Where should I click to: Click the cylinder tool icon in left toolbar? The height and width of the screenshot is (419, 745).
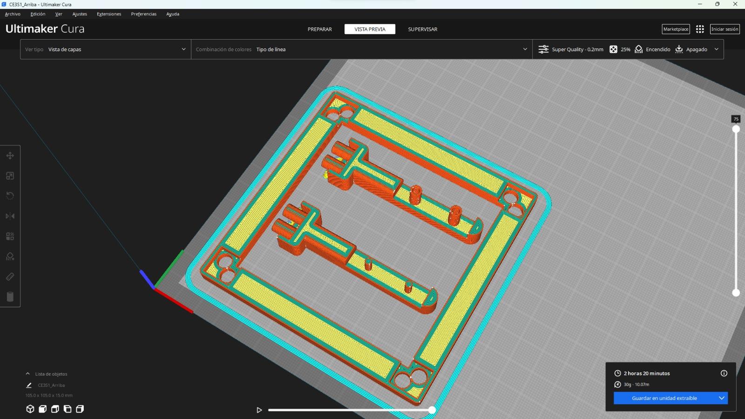(10, 297)
